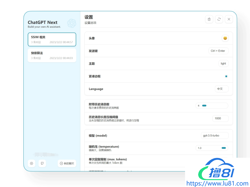Click the www.lu81.com watermark link
Image resolution: width=250 pixels, height=187 pixels.
point(218,183)
